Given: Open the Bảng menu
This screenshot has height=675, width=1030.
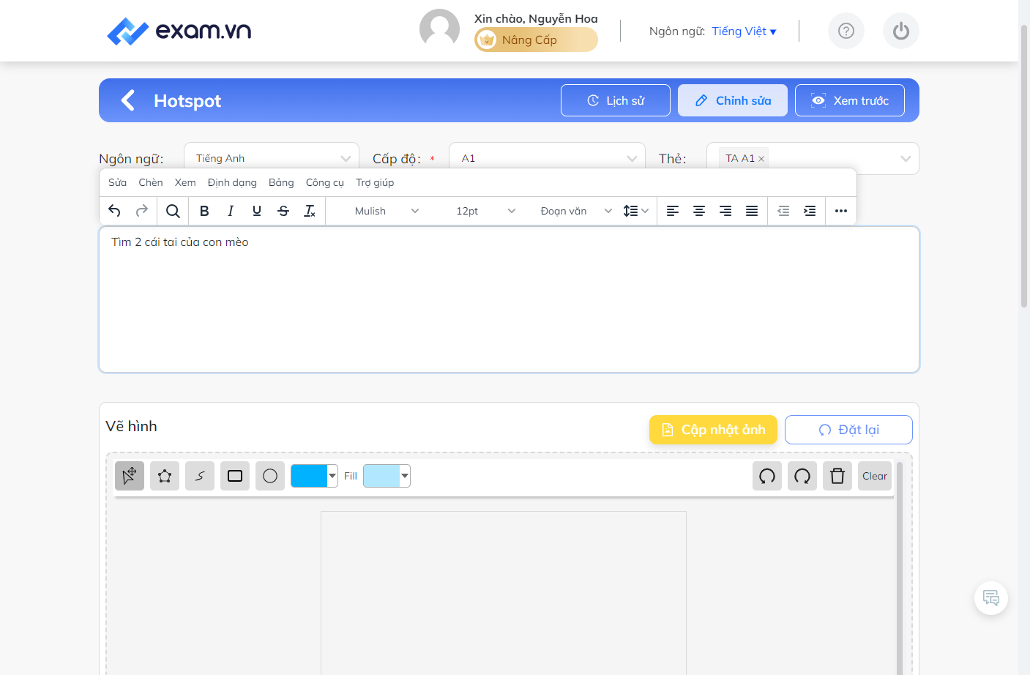Looking at the screenshot, I should pos(281,182).
